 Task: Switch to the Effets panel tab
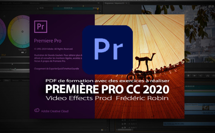click(x=6, y=80)
